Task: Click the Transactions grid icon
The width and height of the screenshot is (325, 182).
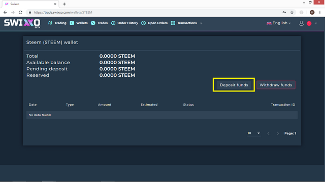Action: [x=173, y=23]
